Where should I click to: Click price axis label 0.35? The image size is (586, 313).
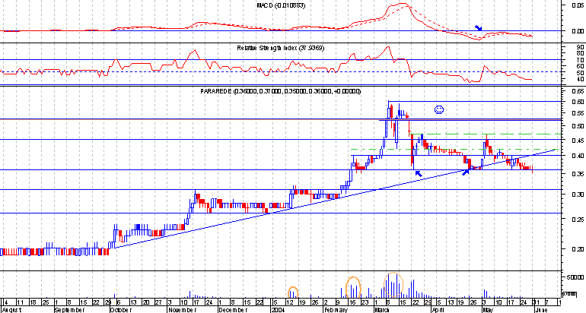(578, 174)
